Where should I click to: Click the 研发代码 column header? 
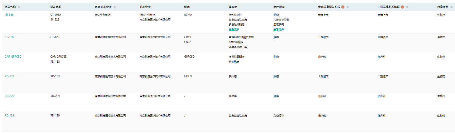56,7
